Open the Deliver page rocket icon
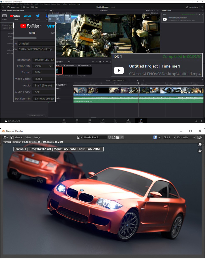Viewport: 205px width, 259px height. pos(141,120)
